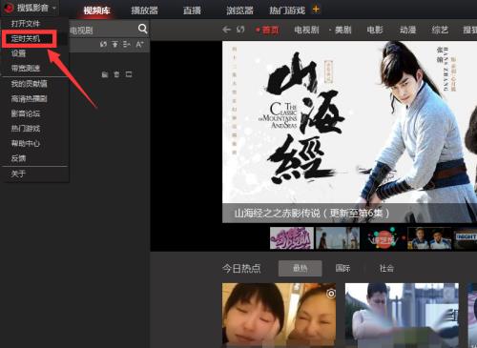Click the Sohu Video red logo icon
This screenshot has width=477, height=348.
[x=9, y=8]
